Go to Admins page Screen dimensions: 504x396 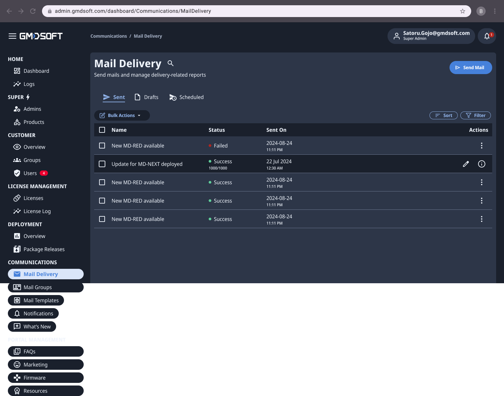click(27, 109)
